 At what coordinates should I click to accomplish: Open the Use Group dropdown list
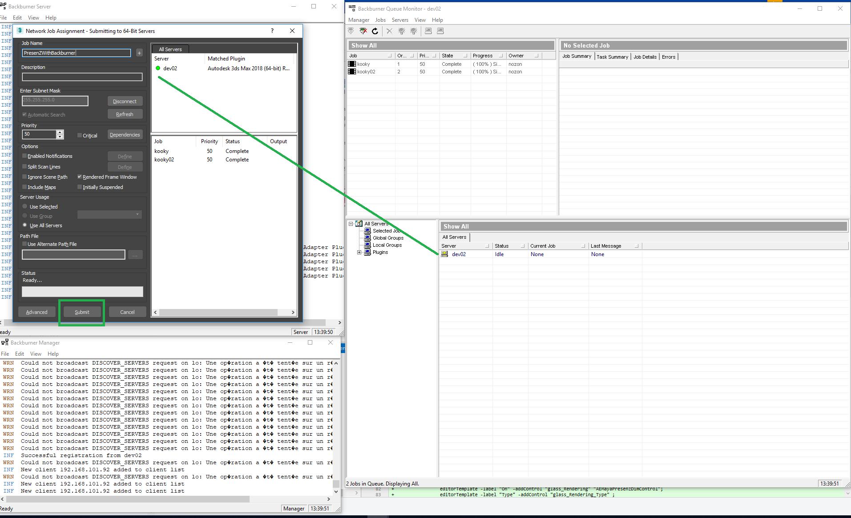point(109,215)
